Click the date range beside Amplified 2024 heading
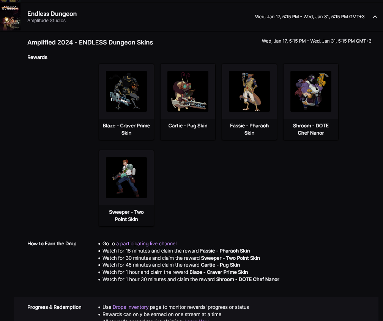Image resolution: width=383 pixels, height=321 pixels. point(317,41)
